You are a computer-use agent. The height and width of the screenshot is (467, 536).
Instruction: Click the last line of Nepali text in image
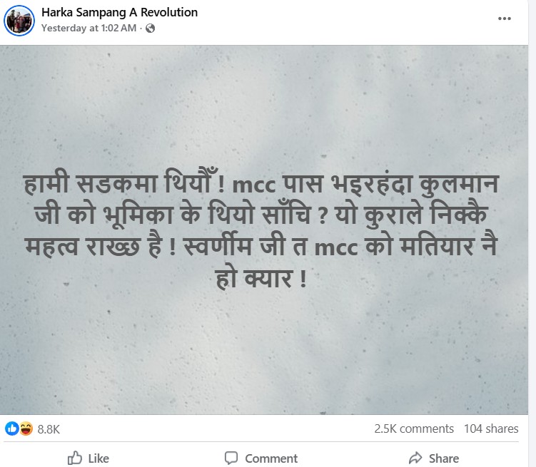point(261,278)
